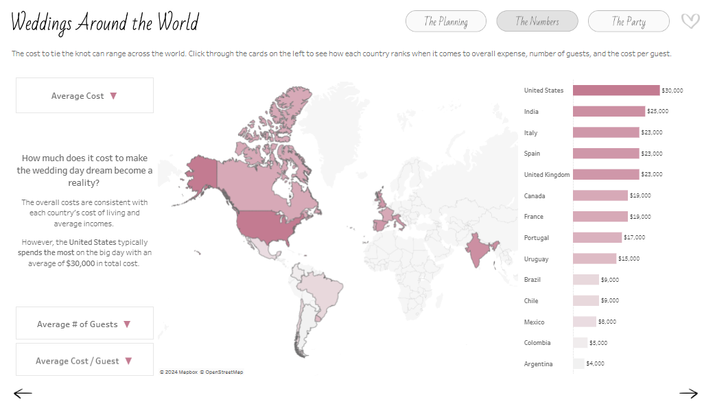Click the triangle icon beside Average Cost
The width and height of the screenshot is (715, 406).
tap(113, 96)
